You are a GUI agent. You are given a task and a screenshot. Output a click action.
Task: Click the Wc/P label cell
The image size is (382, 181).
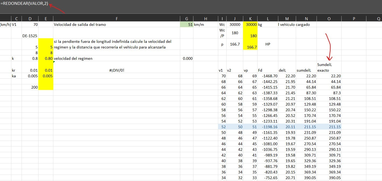(x=222, y=33)
